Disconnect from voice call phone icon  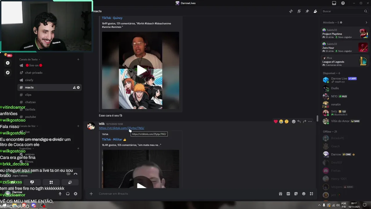click(x=76, y=174)
